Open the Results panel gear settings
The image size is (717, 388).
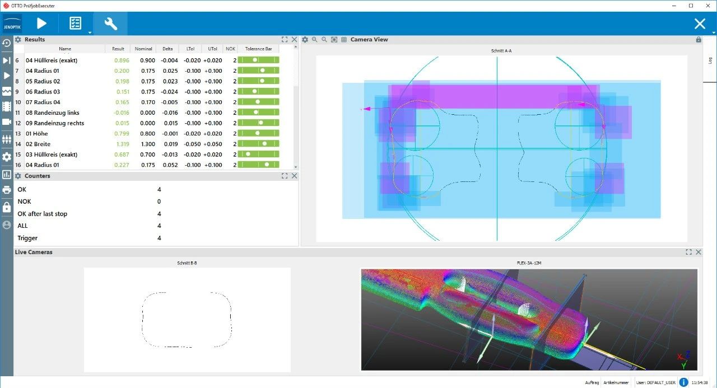tap(18, 40)
